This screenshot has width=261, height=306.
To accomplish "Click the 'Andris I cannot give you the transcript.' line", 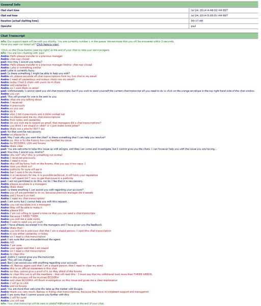I will (x=28, y=257).
